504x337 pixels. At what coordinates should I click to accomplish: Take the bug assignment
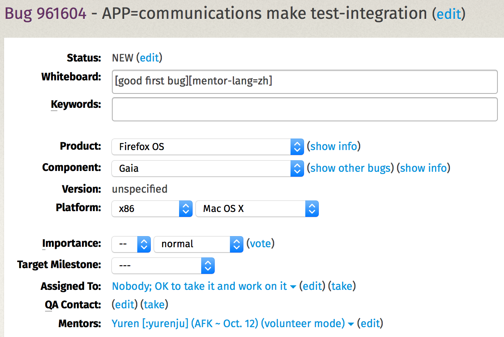[x=342, y=286]
